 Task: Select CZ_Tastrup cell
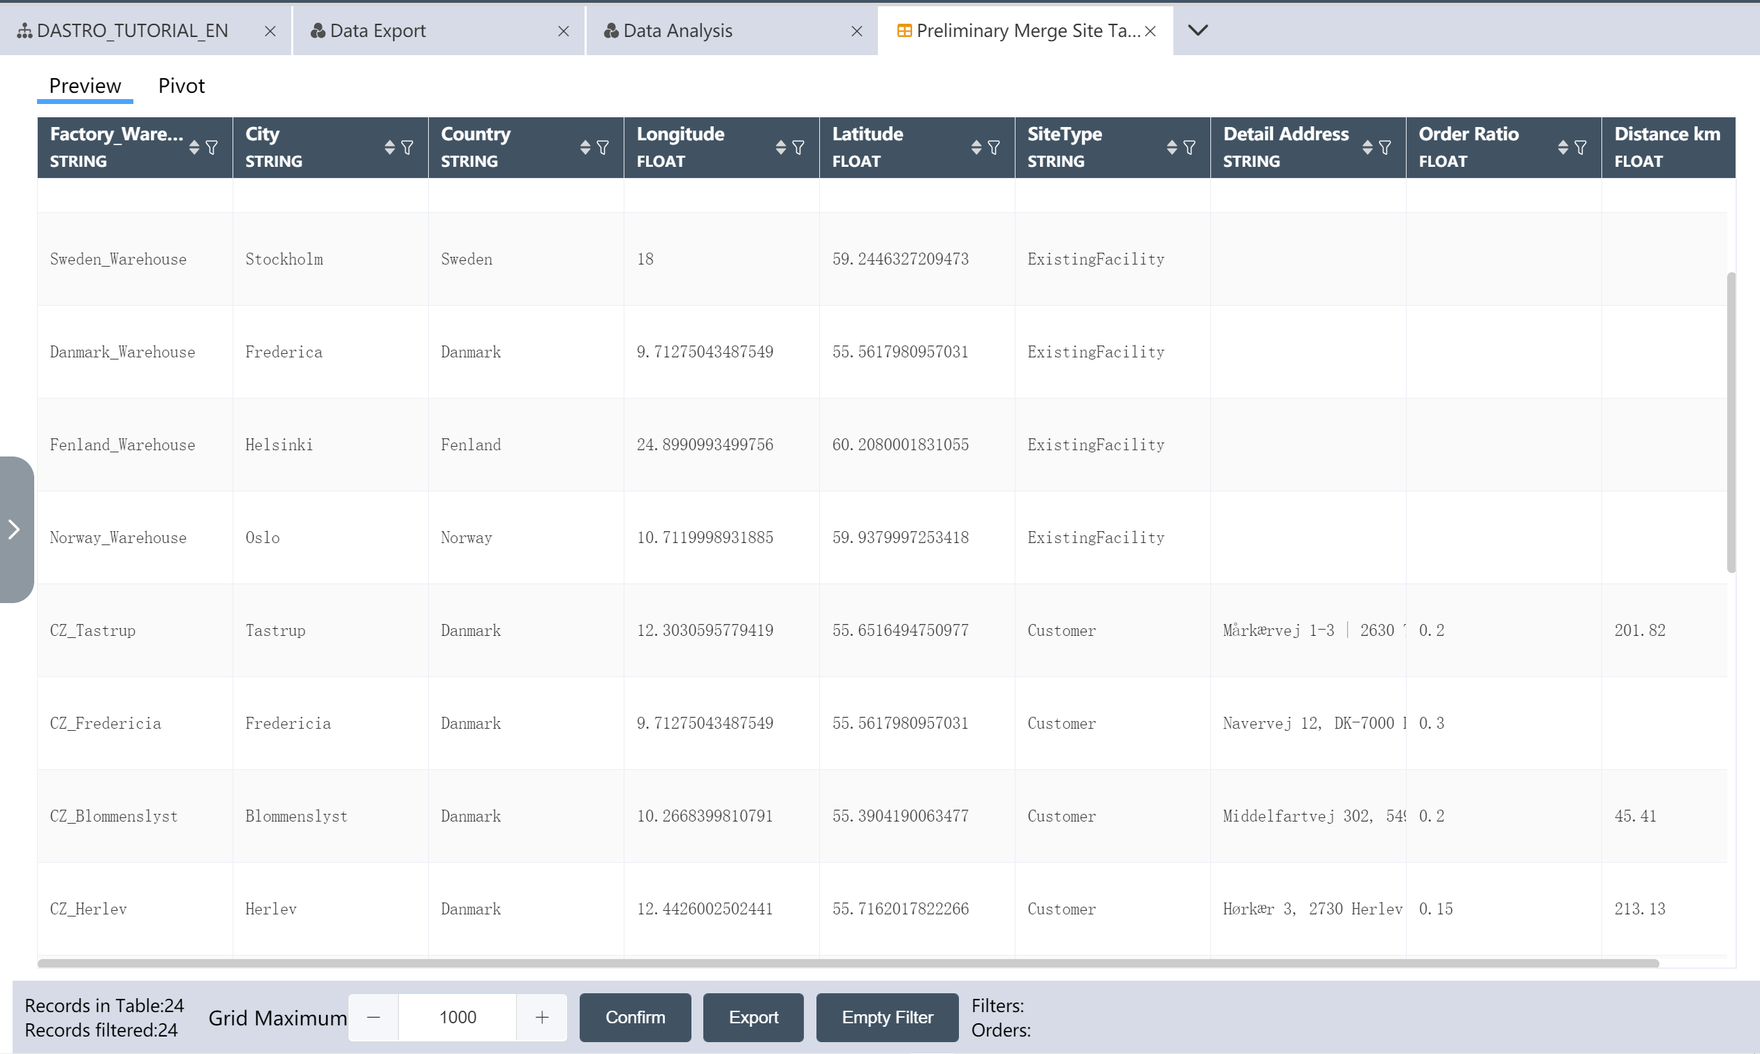(x=135, y=631)
